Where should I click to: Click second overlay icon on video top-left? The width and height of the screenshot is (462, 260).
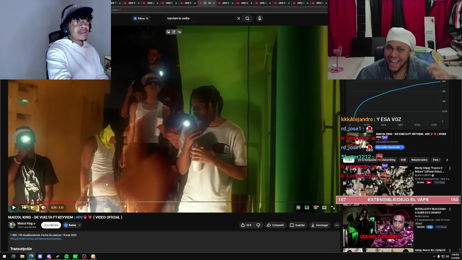(174, 32)
